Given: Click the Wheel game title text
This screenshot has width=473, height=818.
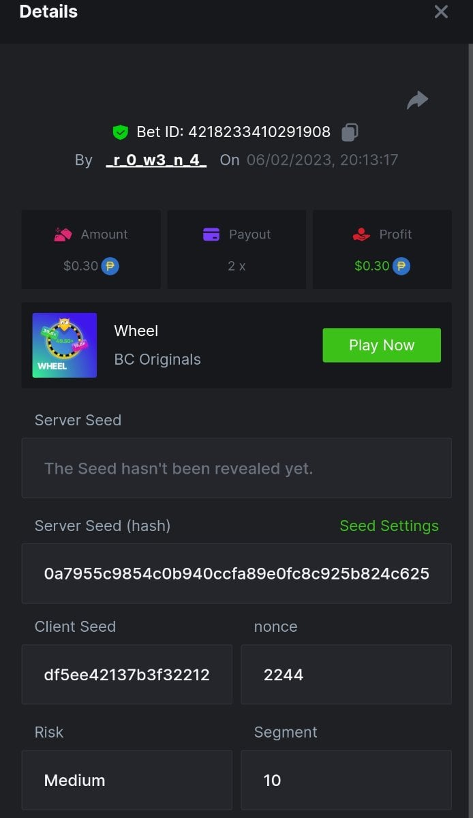Looking at the screenshot, I should 136,331.
